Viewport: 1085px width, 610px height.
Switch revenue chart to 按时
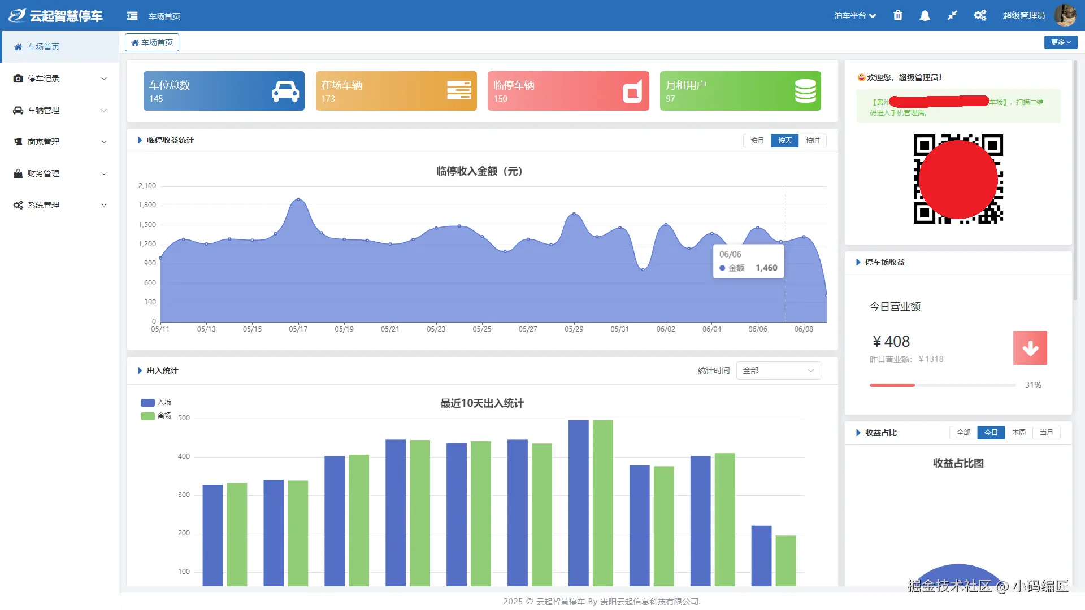[x=812, y=141]
